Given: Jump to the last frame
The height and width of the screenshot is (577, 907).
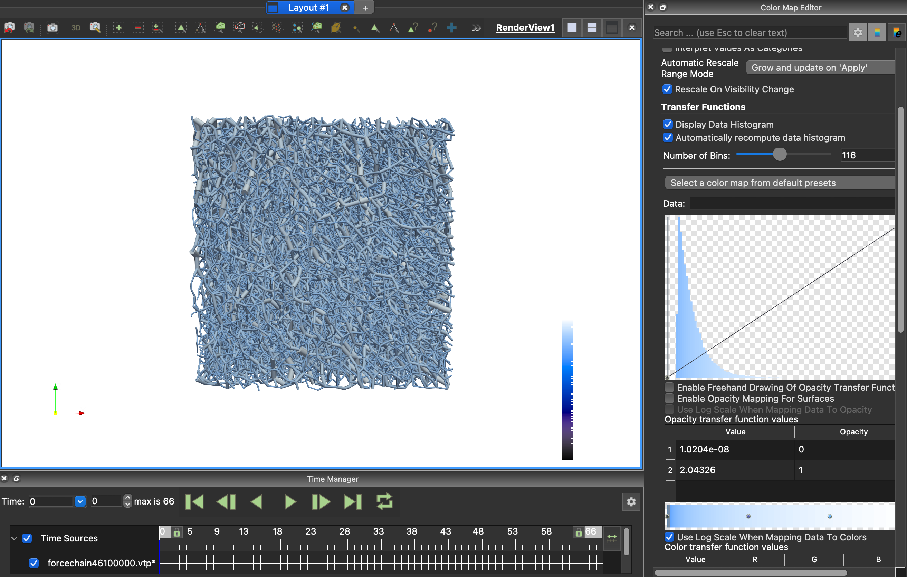Looking at the screenshot, I should pyautogui.click(x=353, y=502).
